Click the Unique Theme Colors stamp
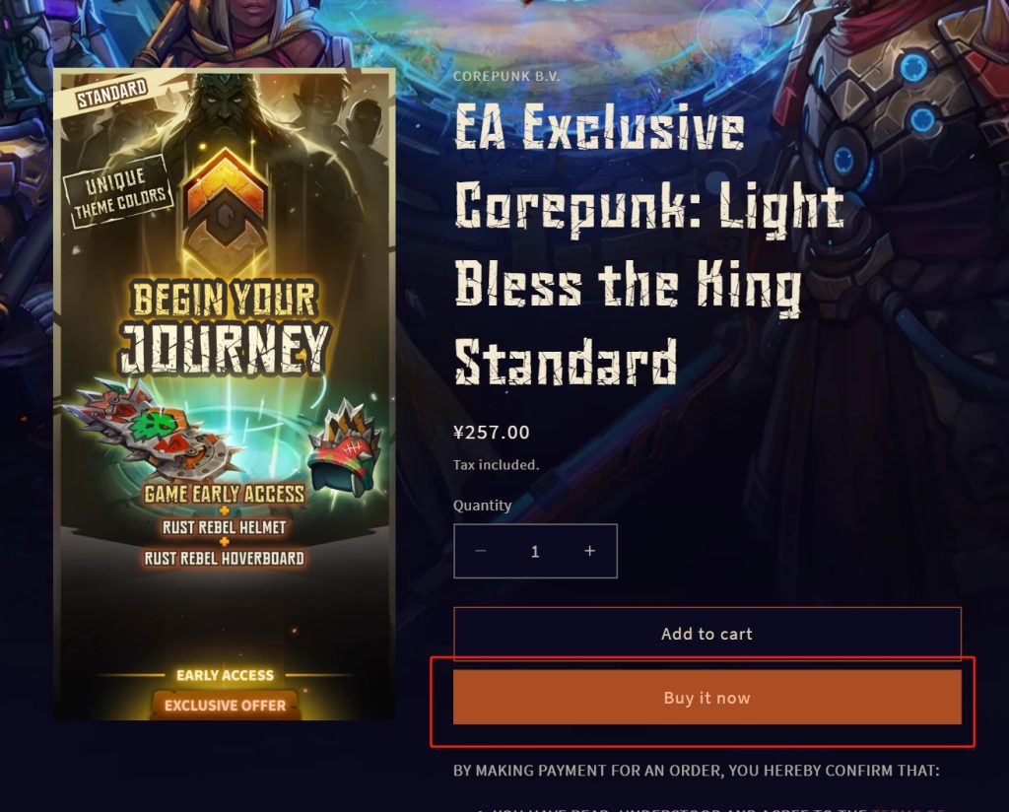 point(119,191)
